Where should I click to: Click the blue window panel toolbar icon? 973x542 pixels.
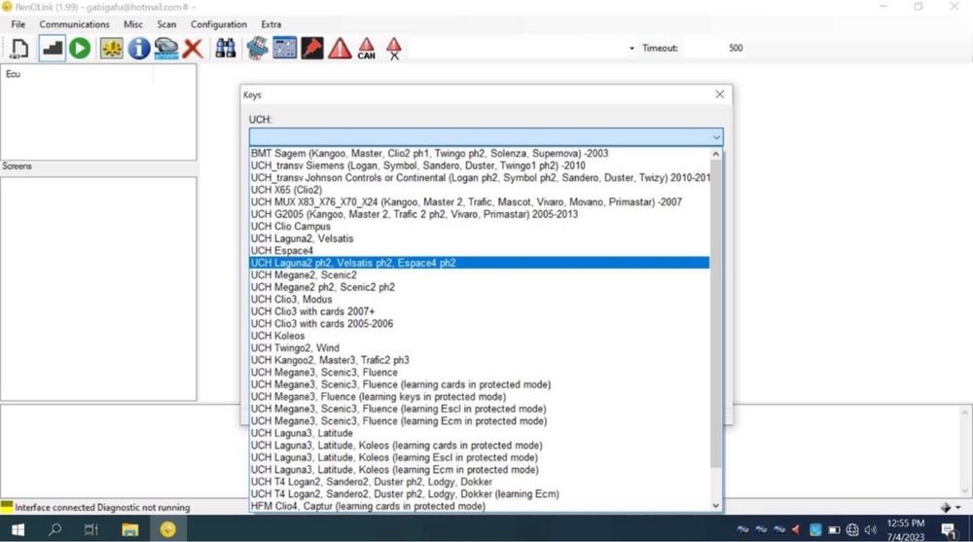click(285, 49)
